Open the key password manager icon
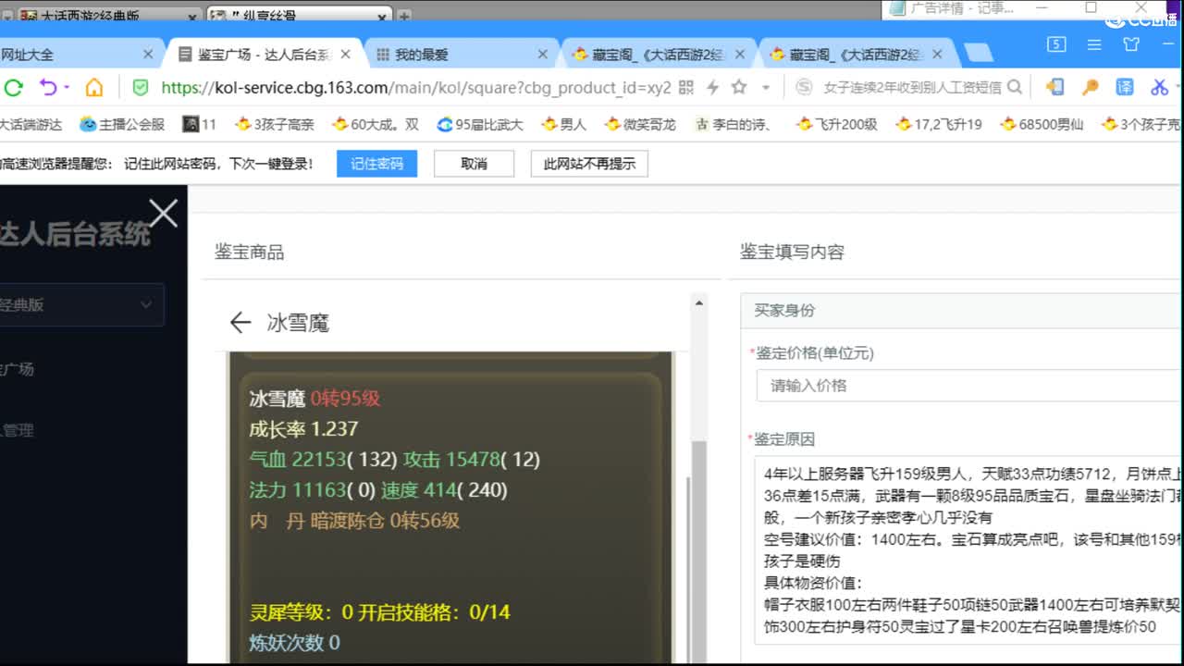Image resolution: width=1184 pixels, height=666 pixels. [x=1091, y=87]
